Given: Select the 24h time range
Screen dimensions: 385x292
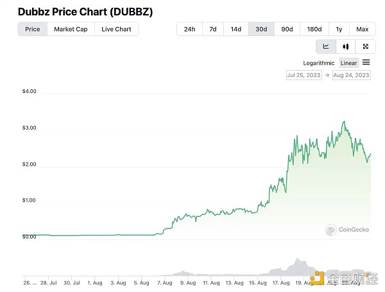Looking at the screenshot, I should coord(189,29).
